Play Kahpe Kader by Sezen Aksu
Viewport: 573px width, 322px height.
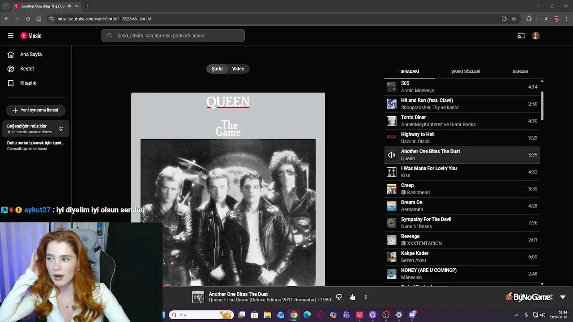click(x=462, y=257)
